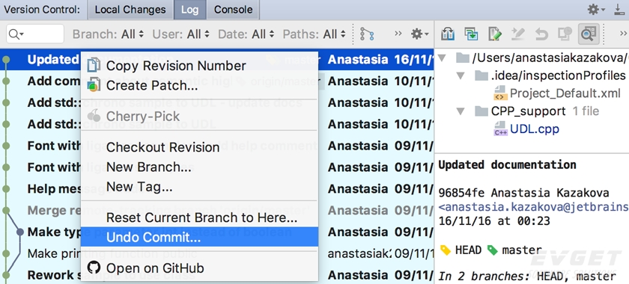Switch to the Local Changes tab
Image resolution: width=629 pixels, height=284 pixels.
[x=130, y=10]
